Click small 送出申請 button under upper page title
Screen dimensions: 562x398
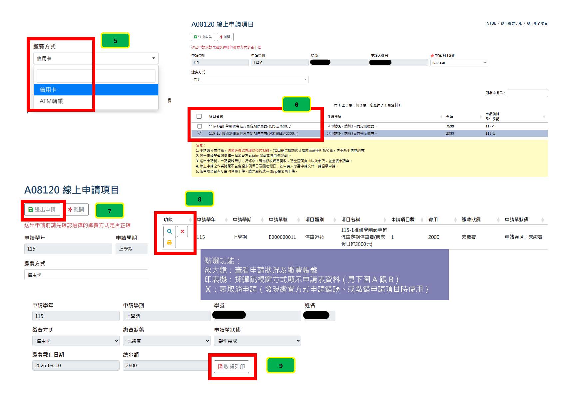203,37
